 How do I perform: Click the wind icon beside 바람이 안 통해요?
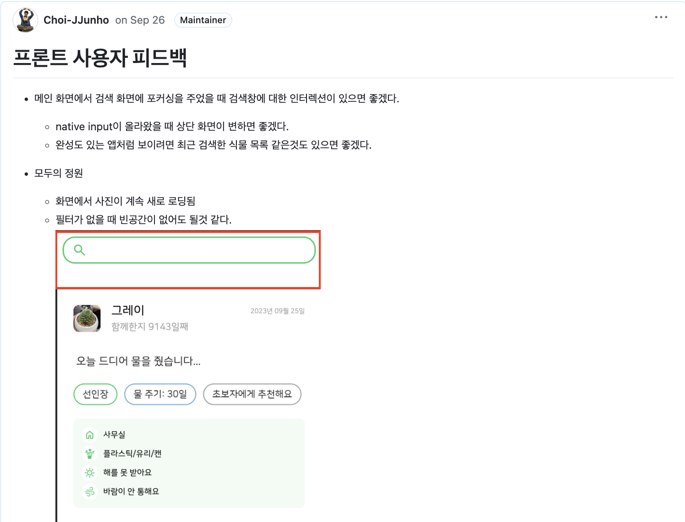[x=90, y=492]
